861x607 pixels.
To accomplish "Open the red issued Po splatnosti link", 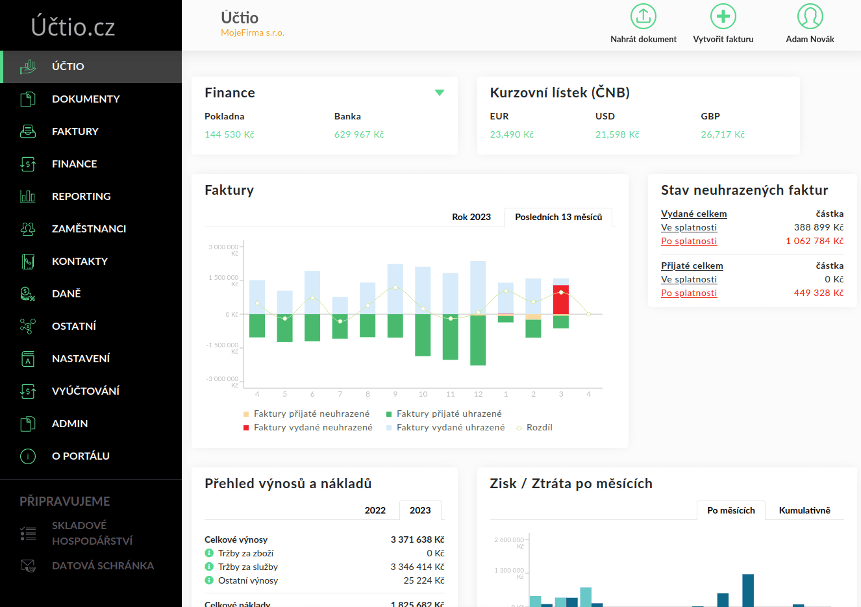I will pos(689,241).
